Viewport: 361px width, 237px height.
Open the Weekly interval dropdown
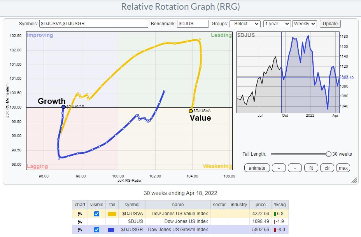point(305,24)
